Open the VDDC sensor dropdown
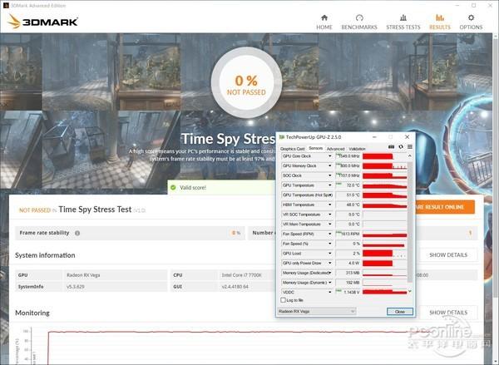Image resolution: width=499 pixels, height=365 pixels. click(x=329, y=292)
